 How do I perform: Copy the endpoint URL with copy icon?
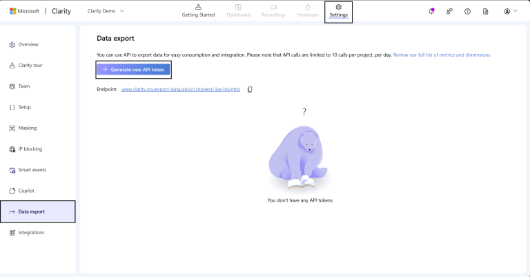[250, 89]
